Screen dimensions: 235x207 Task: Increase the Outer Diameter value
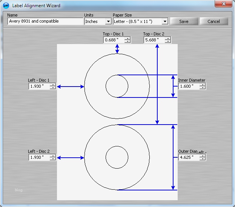[203, 156]
